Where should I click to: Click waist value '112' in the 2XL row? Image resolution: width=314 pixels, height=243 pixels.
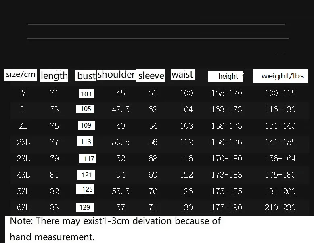(186, 142)
